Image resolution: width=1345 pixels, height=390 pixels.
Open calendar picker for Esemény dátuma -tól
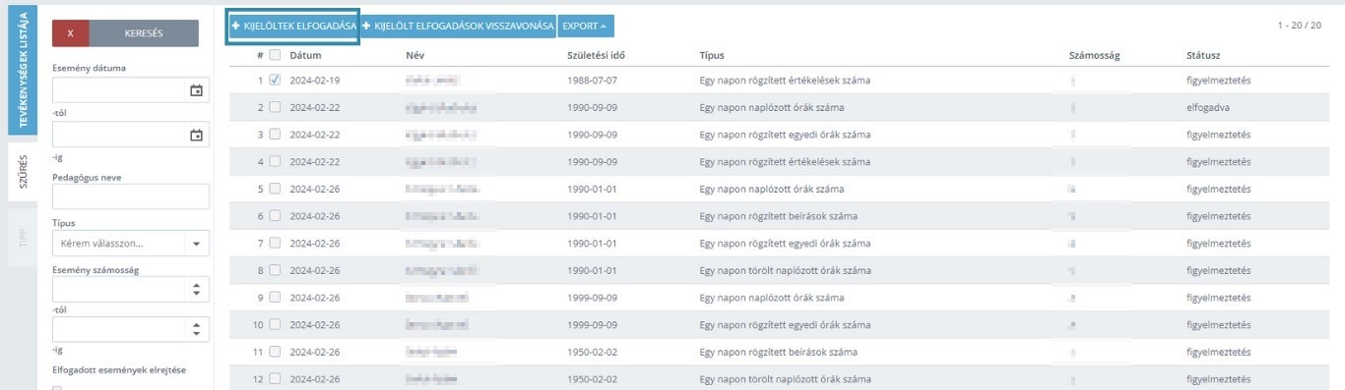tap(196, 90)
